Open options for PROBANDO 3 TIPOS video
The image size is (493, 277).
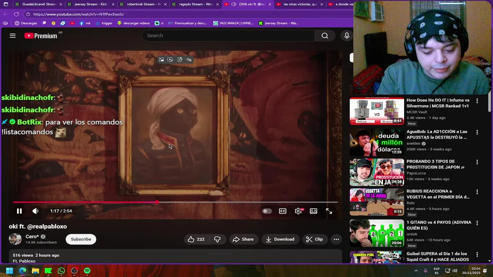click(x=477, y=162)
